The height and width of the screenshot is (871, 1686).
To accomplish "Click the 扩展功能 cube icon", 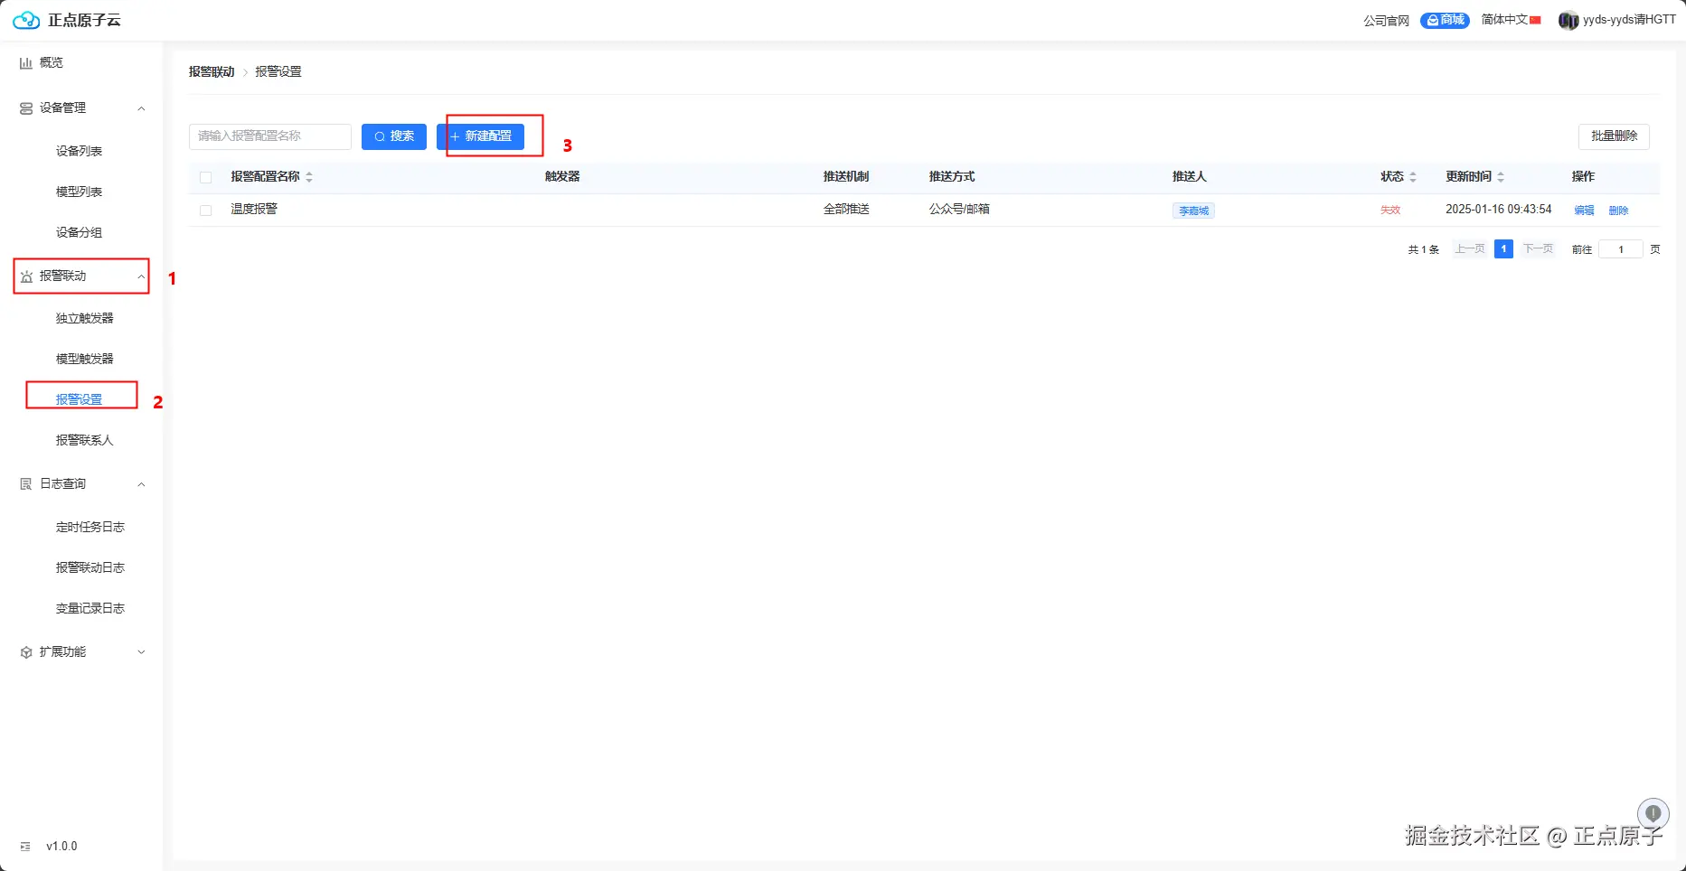I will point(26,652).
